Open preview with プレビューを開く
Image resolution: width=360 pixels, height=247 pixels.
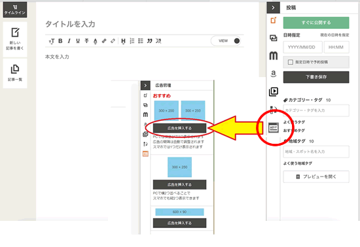tap(316, 176)
